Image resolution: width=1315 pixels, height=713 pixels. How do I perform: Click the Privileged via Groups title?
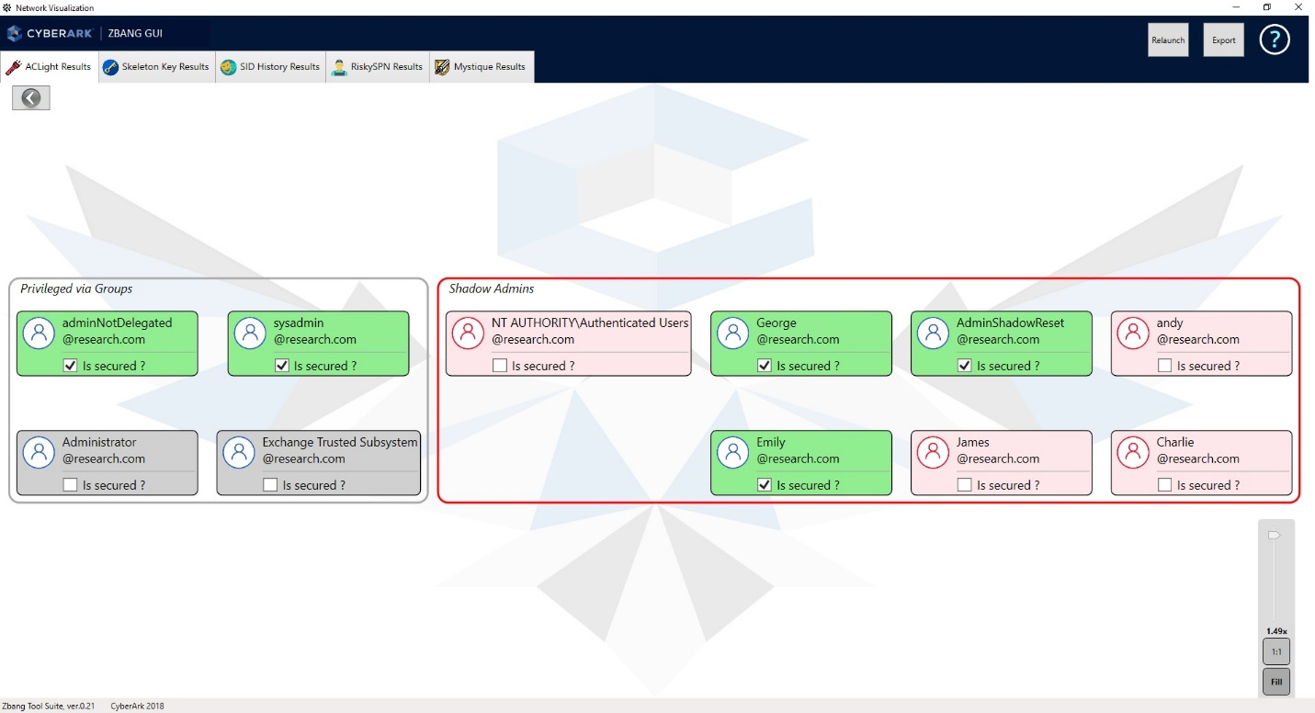click(76, 289)
